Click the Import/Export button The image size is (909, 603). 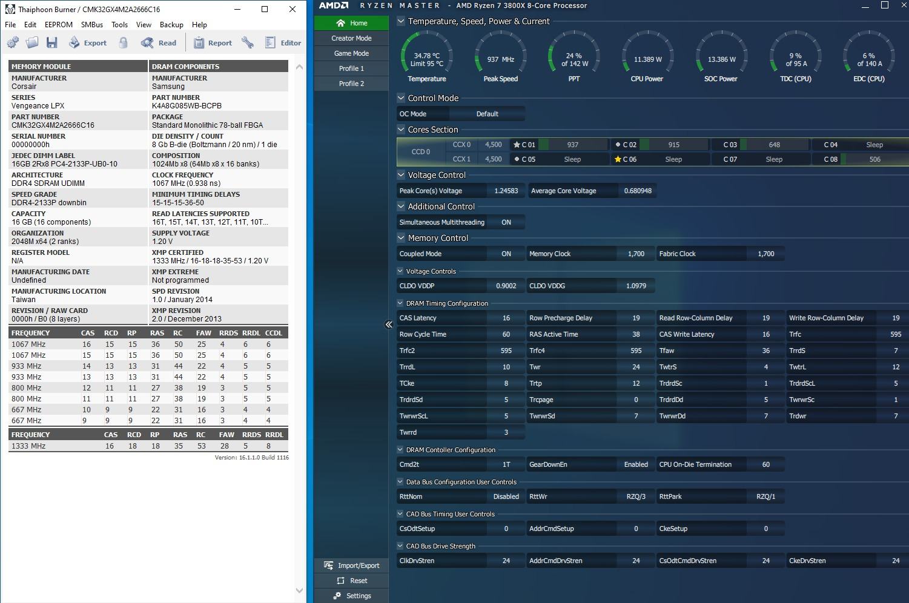(351, 565)
